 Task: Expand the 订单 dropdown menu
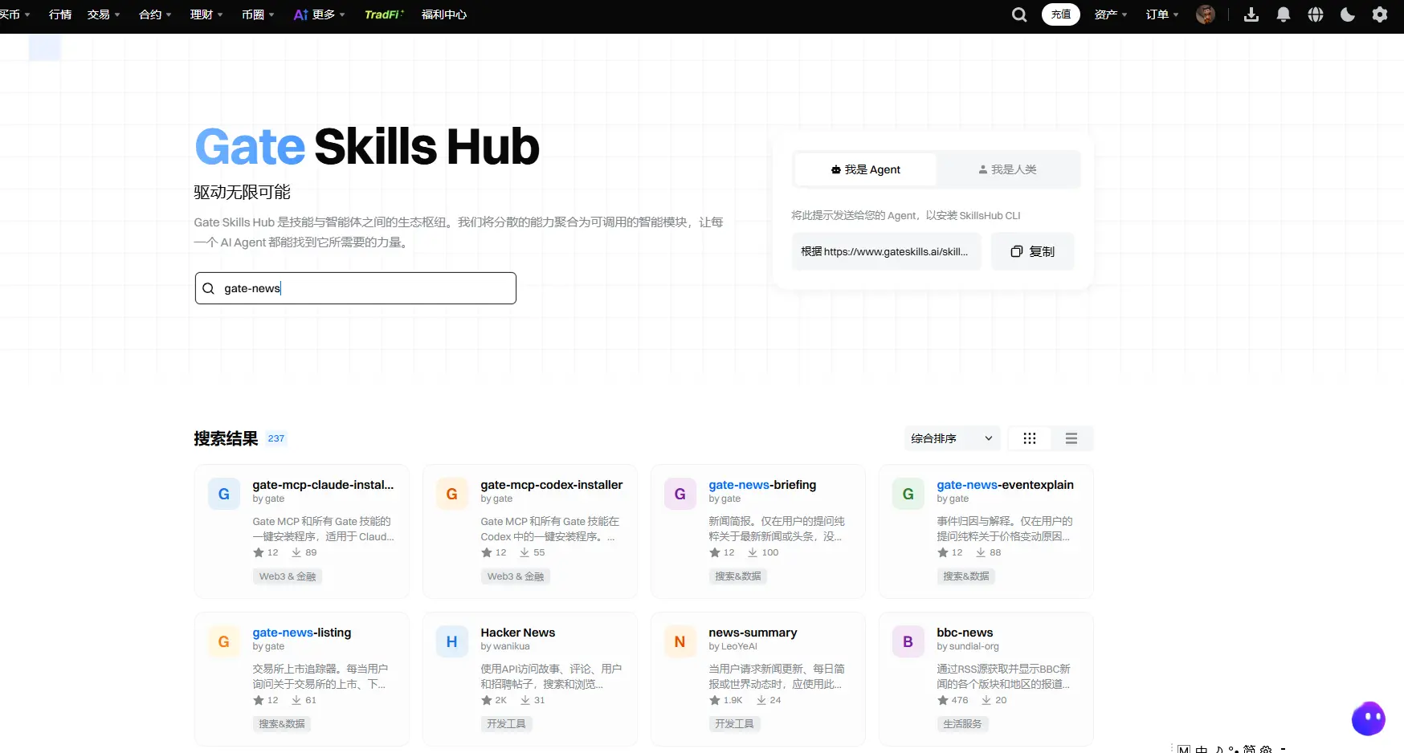[1162, 14]
